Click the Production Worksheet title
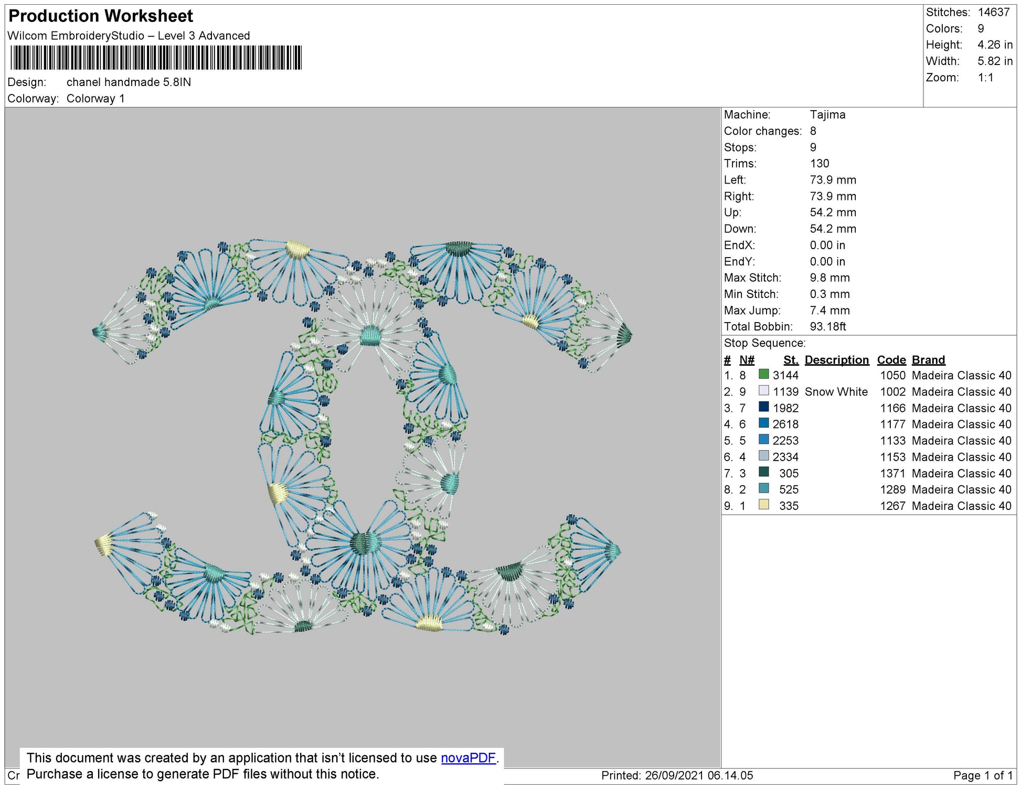 click(101, 16)
